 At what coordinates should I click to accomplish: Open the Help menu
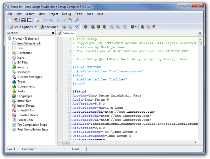pyautogui.click(x=100, y=14)
